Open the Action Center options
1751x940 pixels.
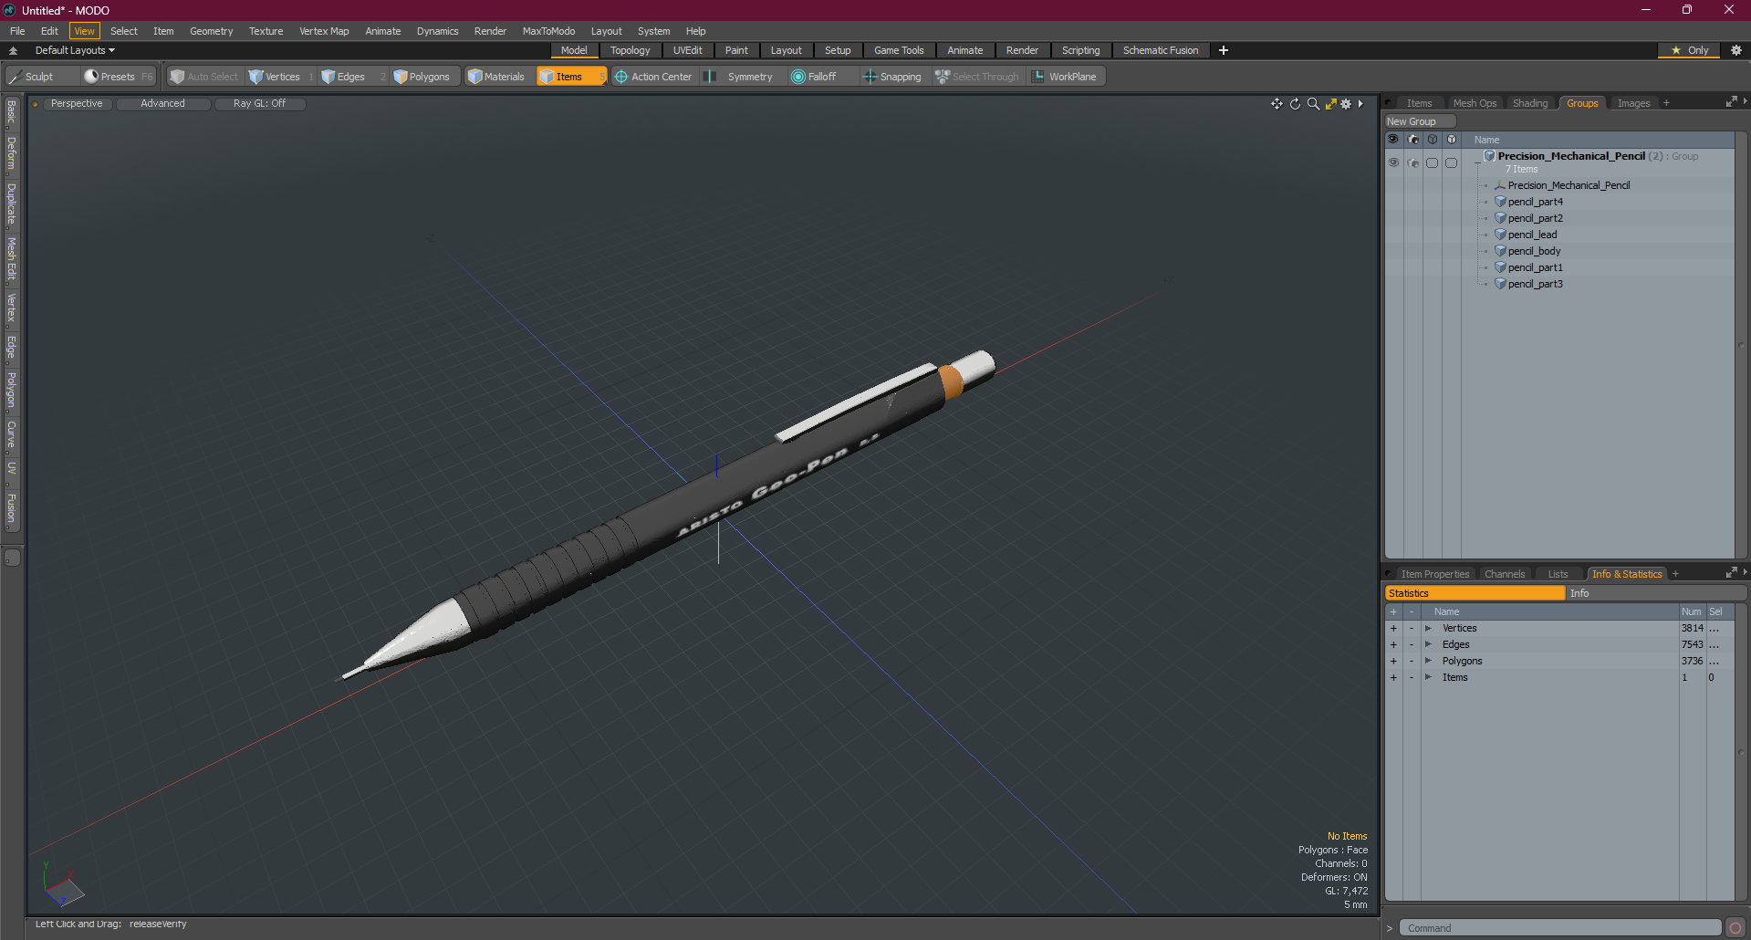653,77
